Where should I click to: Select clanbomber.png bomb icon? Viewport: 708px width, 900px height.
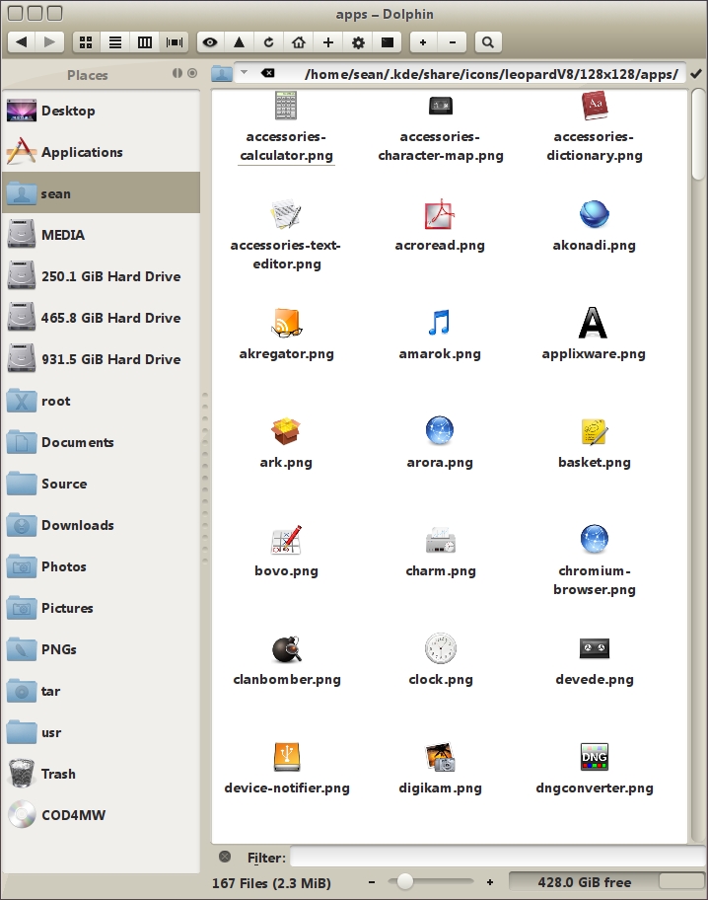tap(286, 648)
